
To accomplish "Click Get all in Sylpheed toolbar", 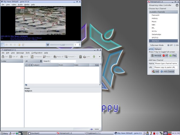I will tap(13, 57).
